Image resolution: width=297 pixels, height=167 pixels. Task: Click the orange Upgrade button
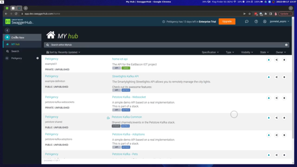(x=227, y=21)
